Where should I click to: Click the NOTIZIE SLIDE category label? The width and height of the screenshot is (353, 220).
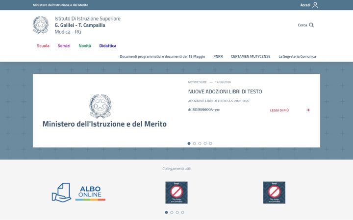click(x=197, y=82)
